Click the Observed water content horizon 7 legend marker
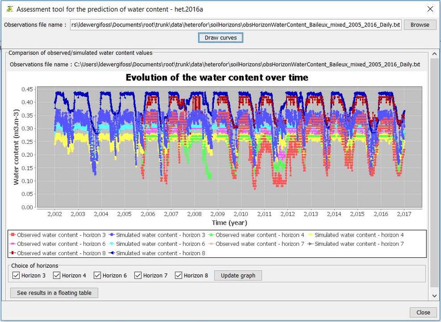Image resolution: width=441 pixels, height=322 pixels. coord(211,244)
